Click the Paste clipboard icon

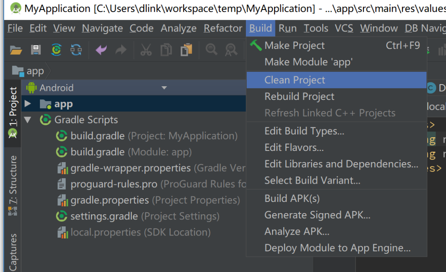coord(186,50)
